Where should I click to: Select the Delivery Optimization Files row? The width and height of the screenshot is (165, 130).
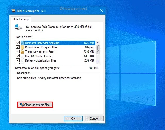coord(55,60)
